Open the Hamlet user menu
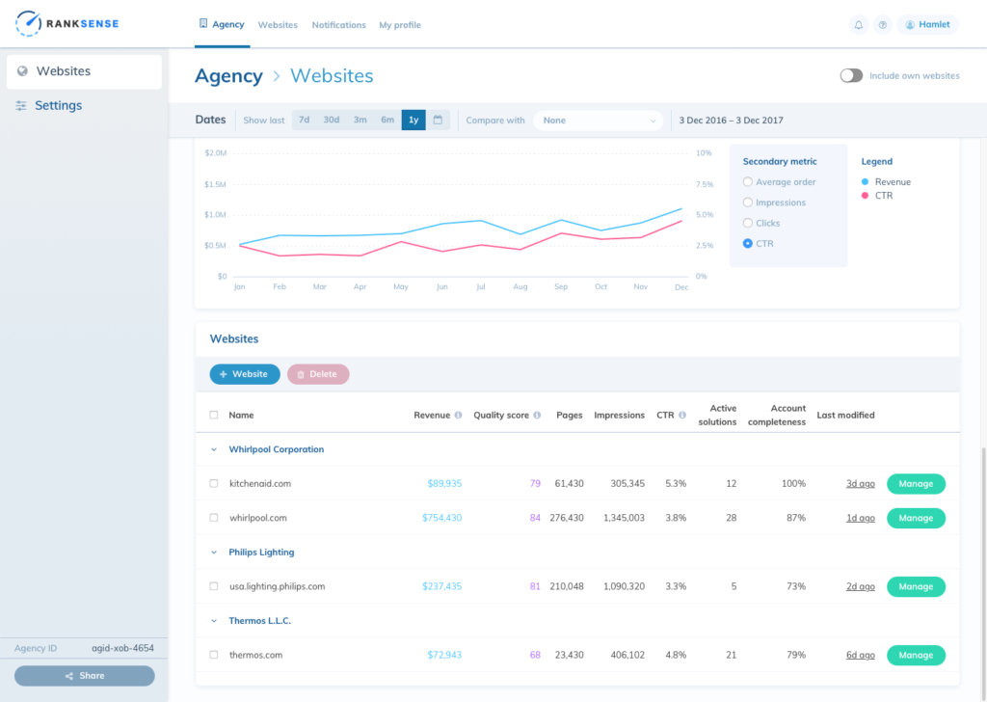The image size is (987, 702). pyautogui.click(x=928, y=25)
